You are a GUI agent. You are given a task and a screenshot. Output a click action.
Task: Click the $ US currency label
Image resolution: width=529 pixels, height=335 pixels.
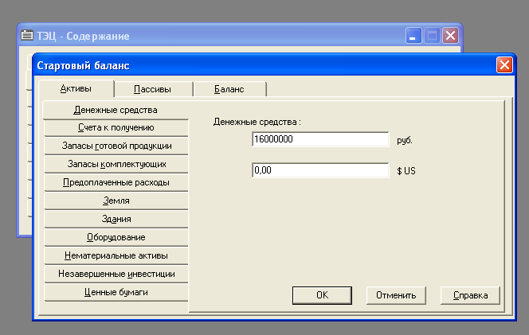(406, 171)
